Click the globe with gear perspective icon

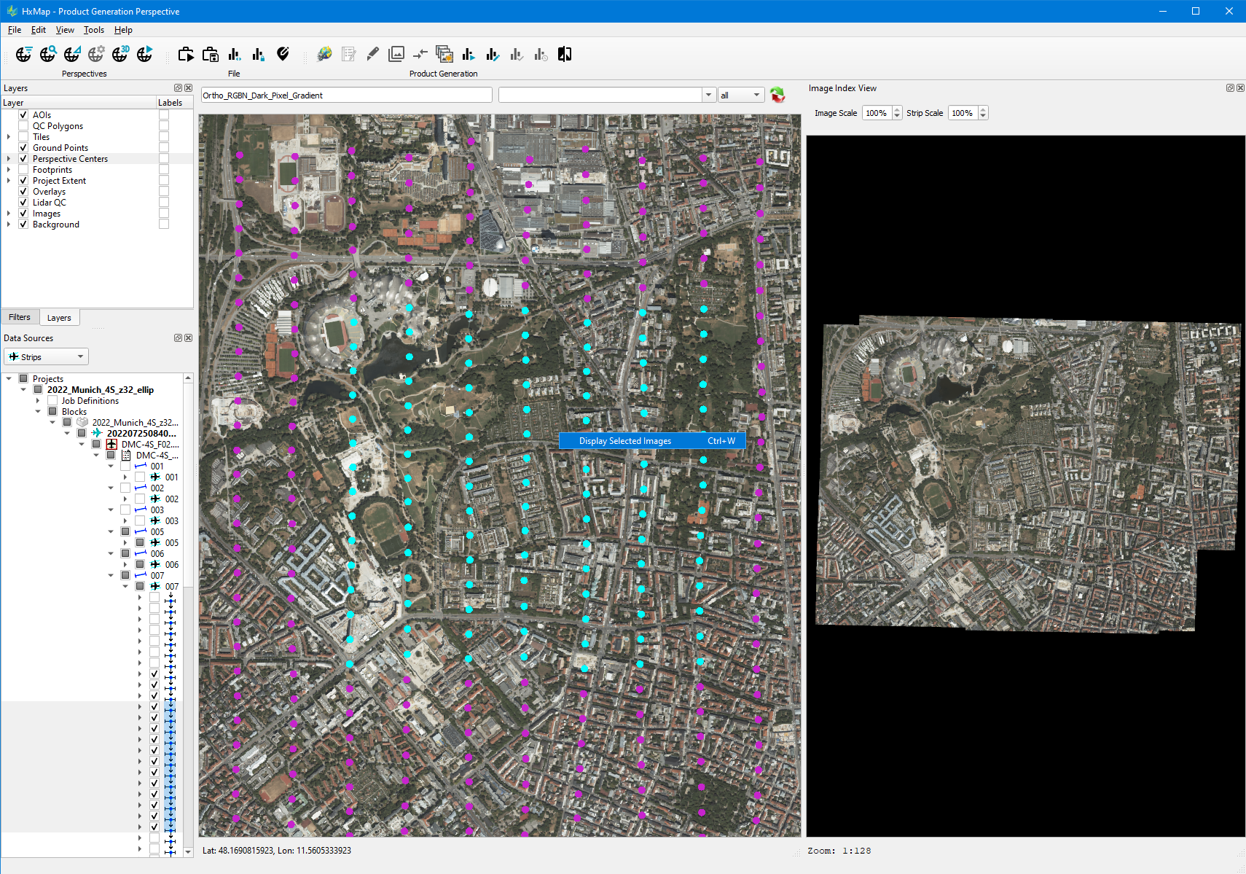(96, 54)
